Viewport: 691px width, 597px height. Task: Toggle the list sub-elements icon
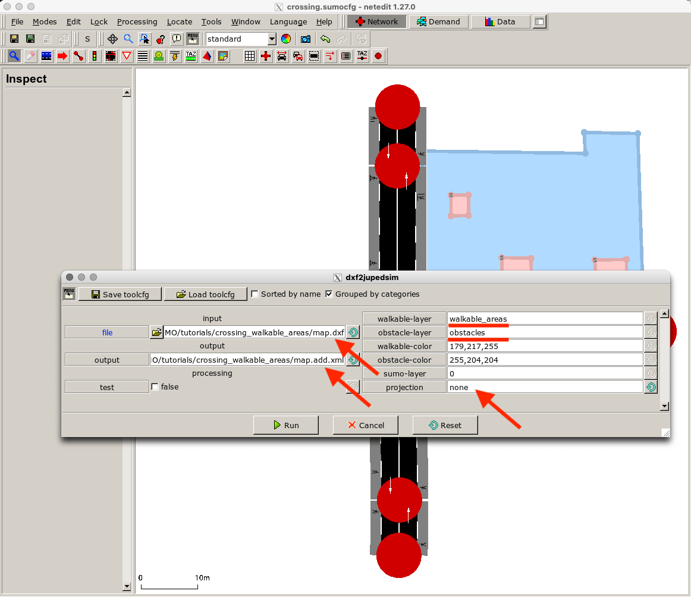pos(346,56)
